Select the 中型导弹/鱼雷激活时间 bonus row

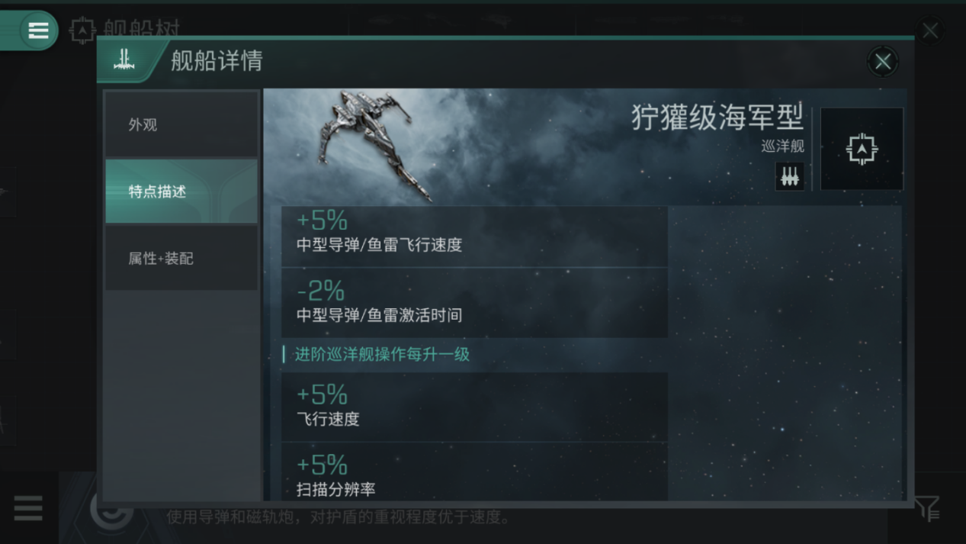click(x=474, y=303)
